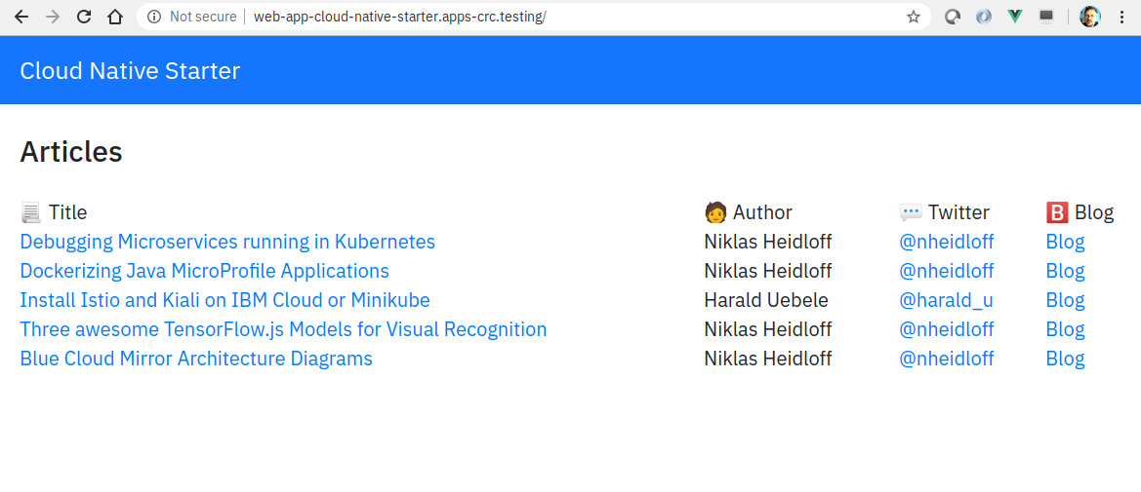Open Blue Cloud Mirror Architecture Diagrams article
1141x492 pixels.
click(196, 359)
